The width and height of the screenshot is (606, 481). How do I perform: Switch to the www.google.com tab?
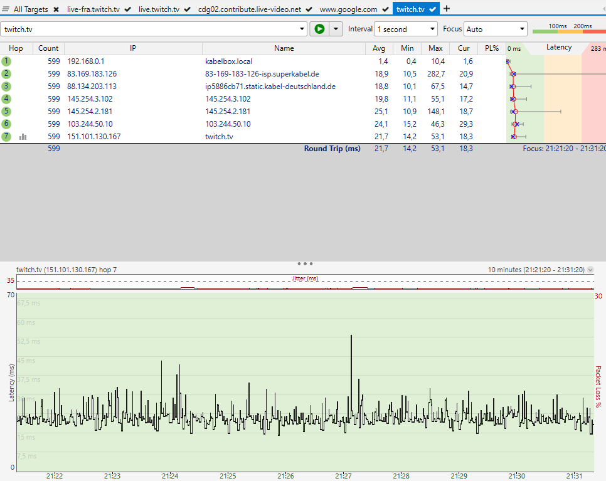tap(348, 9)
